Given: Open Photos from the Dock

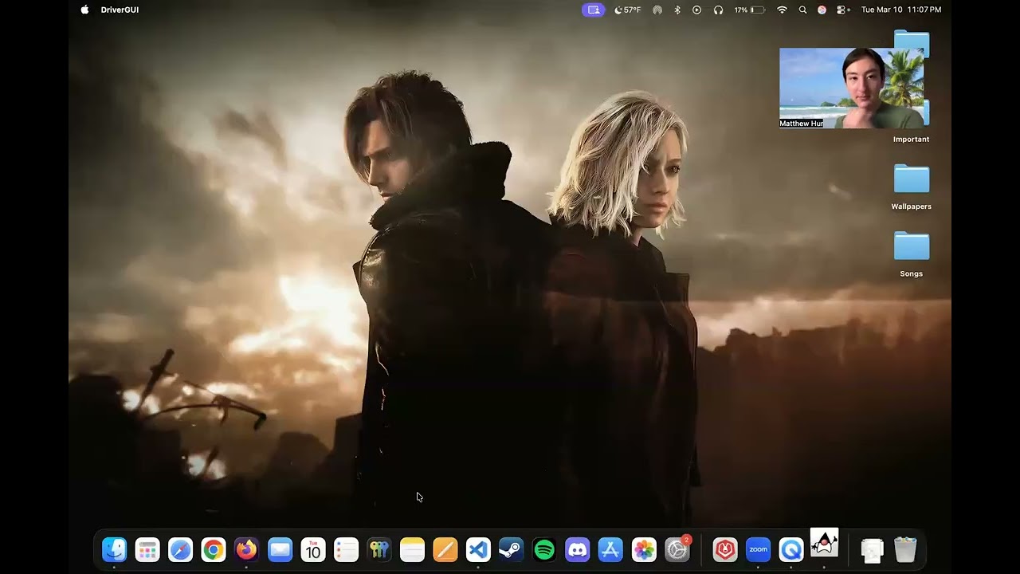Looking at the screenshot, I should click(644, 549).
